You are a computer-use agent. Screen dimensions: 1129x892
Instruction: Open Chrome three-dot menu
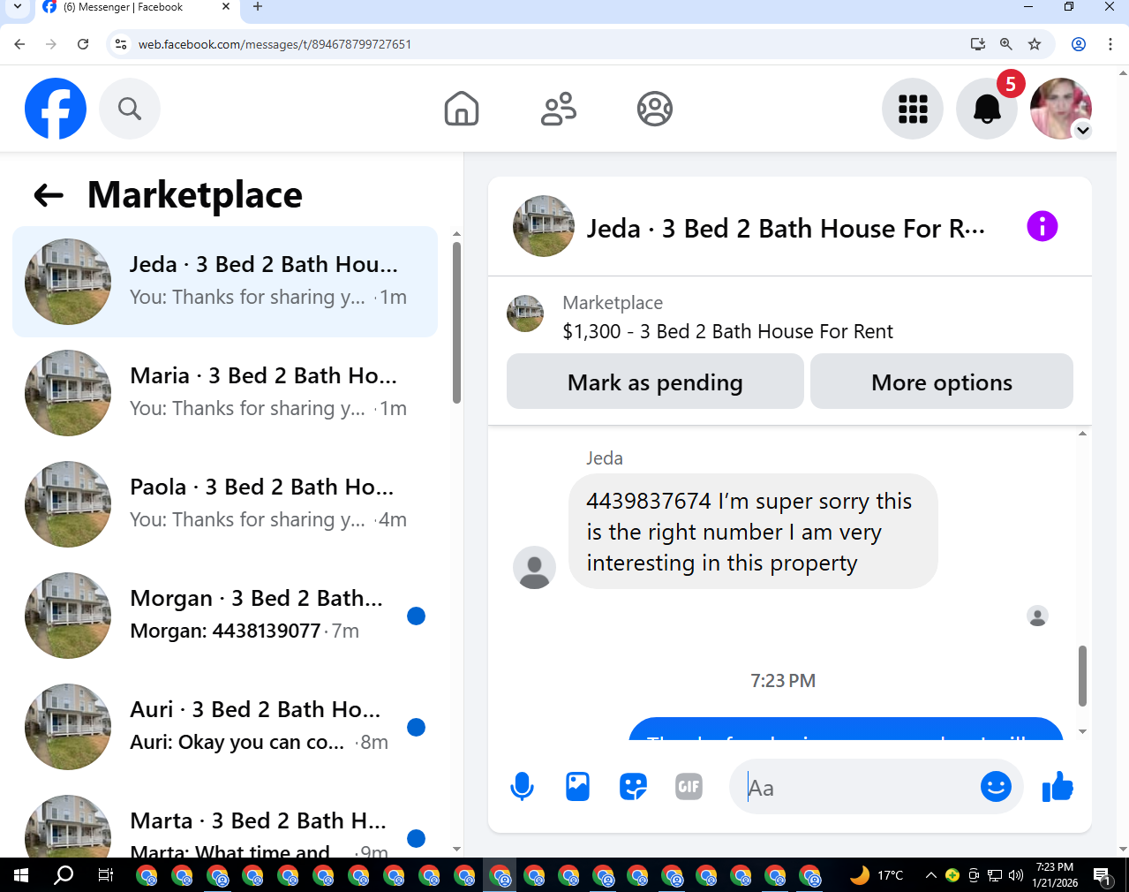[x=1110, y=44]
